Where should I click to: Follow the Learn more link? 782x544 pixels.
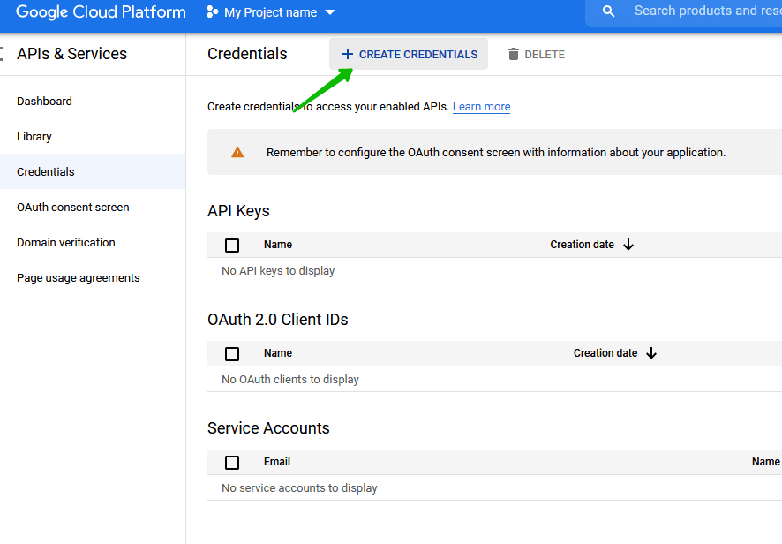point(481,107)
